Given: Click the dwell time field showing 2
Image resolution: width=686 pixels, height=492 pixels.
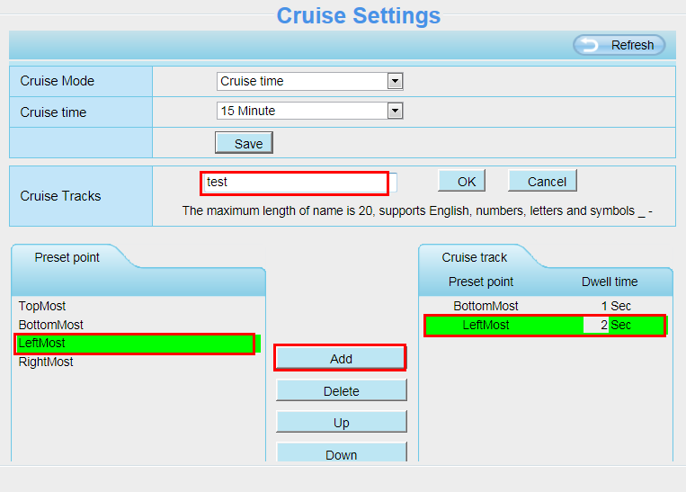Looking at the screenshot, I should (596, 325).
